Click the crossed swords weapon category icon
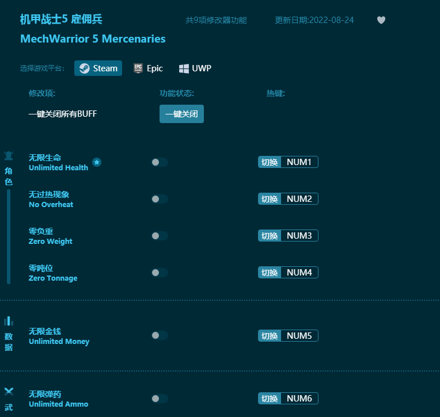The width and height of the screenshot is (440, 417). click(x=9, y=392)
